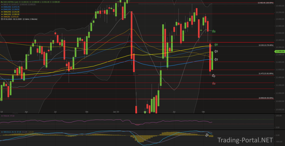
Task: Click the 13.000,00 price axis label
Action: (x=280, y=19)
